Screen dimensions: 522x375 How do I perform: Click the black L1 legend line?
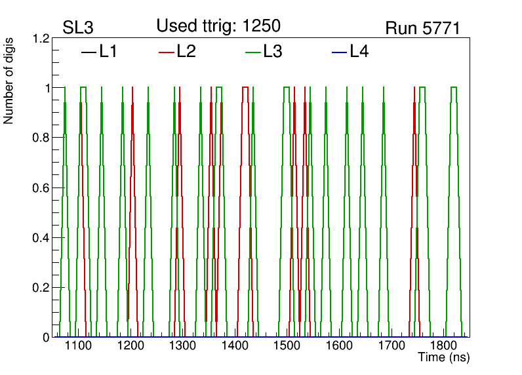click(89, 52)
